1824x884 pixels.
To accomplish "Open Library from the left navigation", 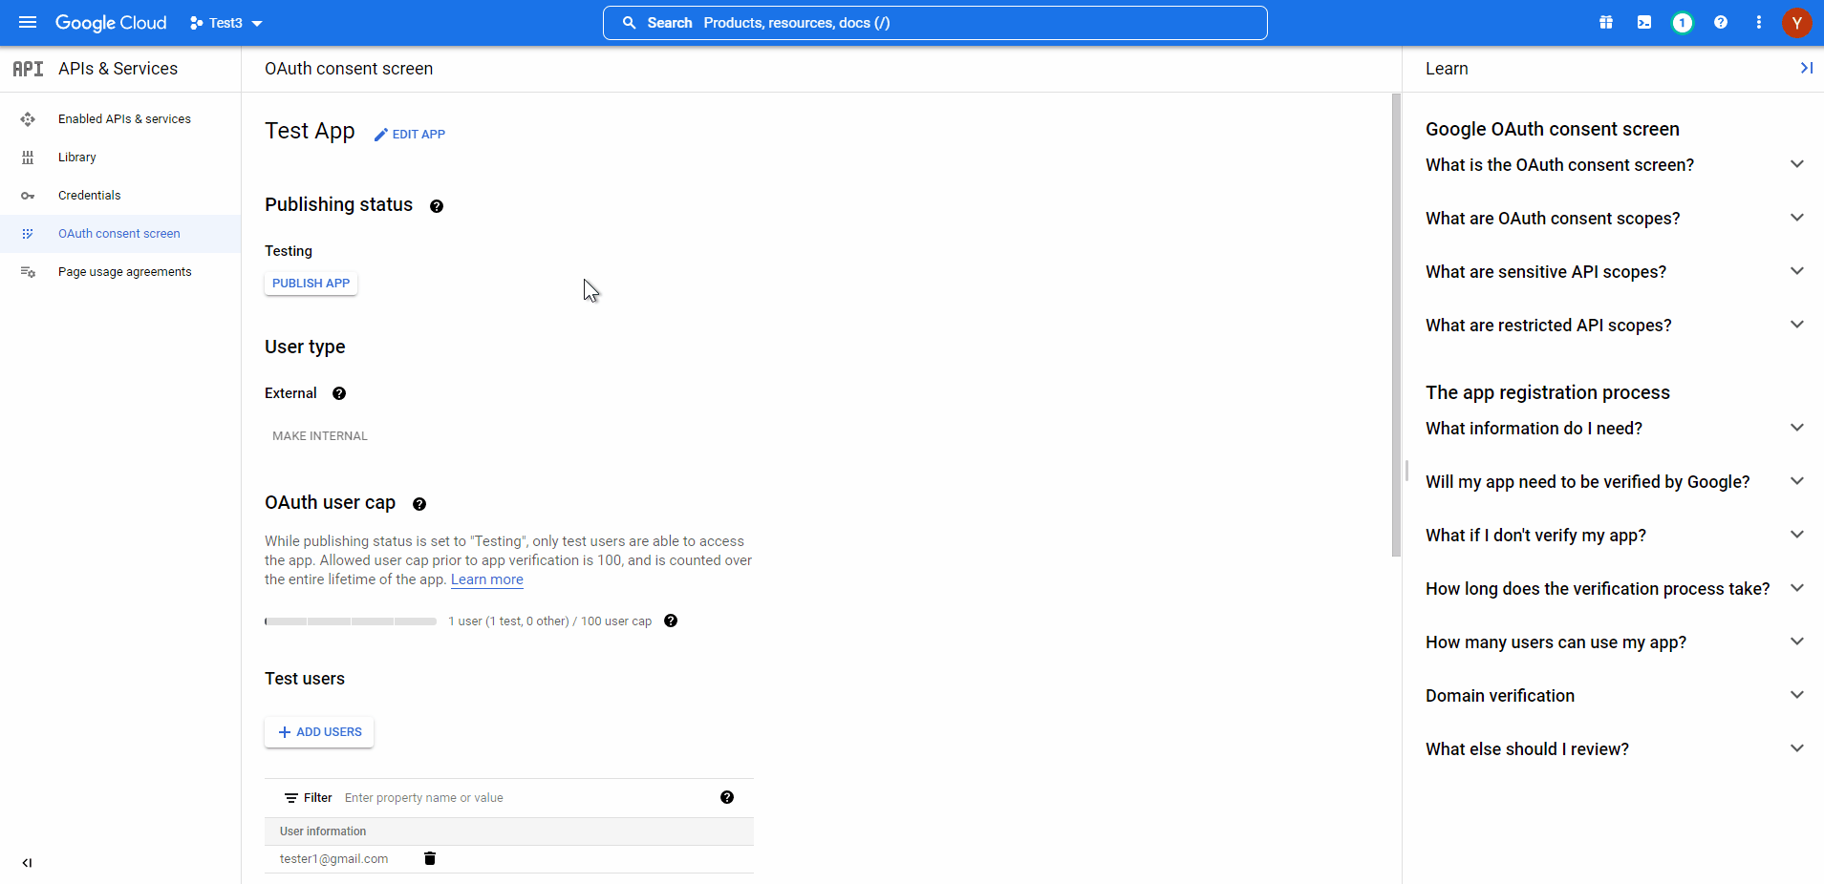I will (76, 158).
